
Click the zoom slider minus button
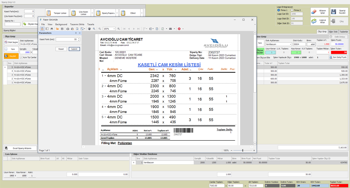[231, 151]
